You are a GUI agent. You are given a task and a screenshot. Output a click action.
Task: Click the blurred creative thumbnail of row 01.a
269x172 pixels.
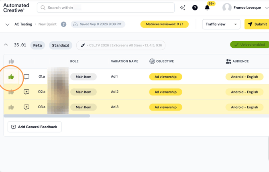tap(58, 77)
